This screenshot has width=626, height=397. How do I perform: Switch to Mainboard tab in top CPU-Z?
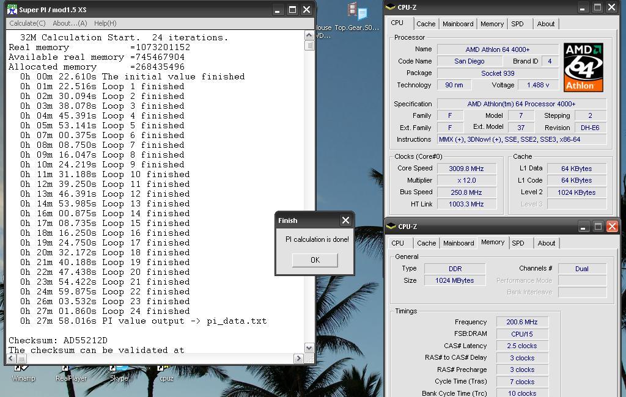[458, 24]
